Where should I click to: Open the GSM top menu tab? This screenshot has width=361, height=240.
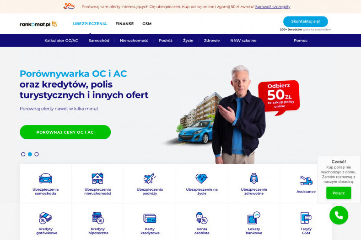(147, 24)
